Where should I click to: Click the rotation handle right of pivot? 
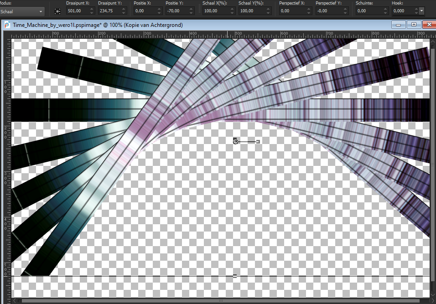(258, 142)
